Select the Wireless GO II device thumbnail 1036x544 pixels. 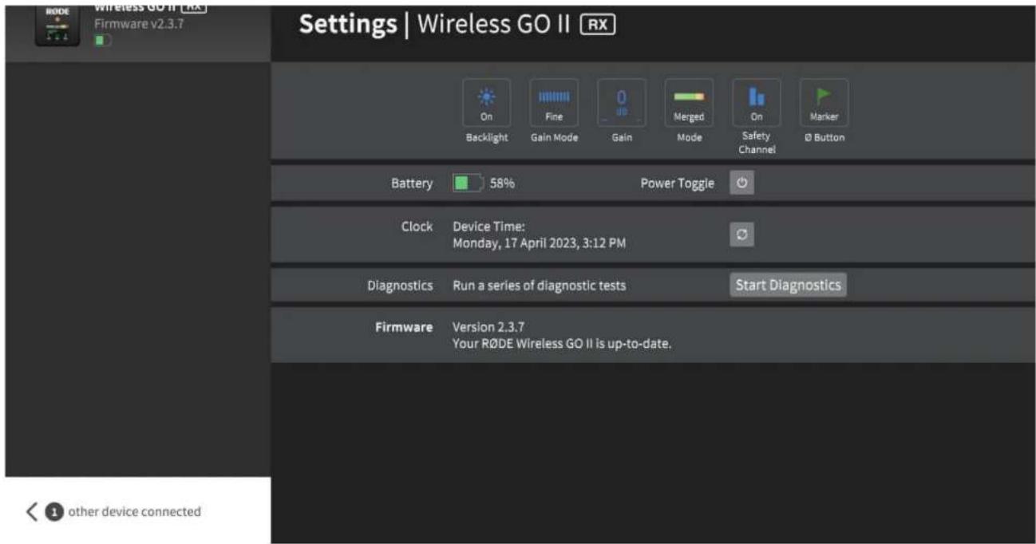[57, 24]
